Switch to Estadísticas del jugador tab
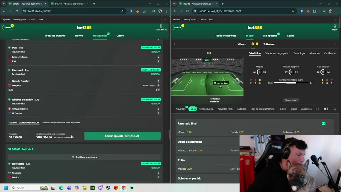The width and height of the screenshot is (341, 192). point(277,53)
